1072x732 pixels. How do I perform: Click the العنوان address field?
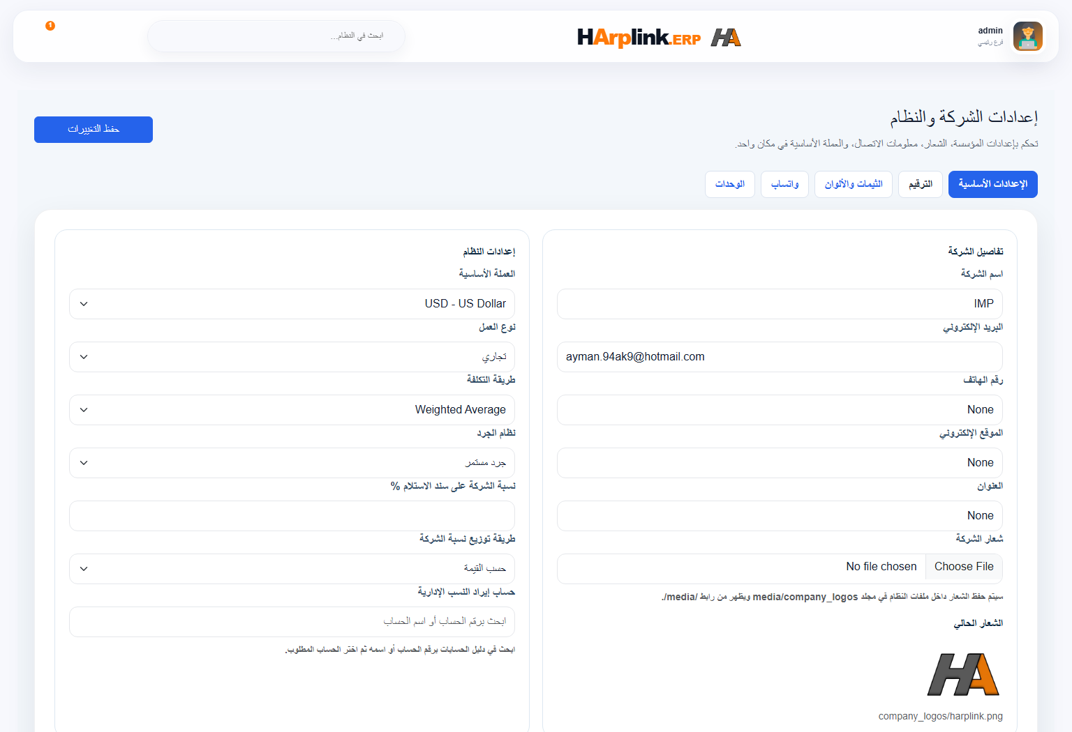[x=780, y=516]
